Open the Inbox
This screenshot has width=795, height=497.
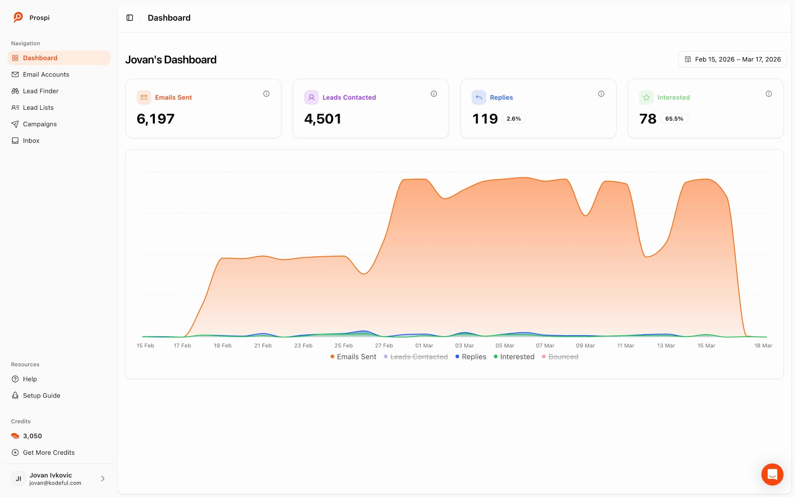31,140
